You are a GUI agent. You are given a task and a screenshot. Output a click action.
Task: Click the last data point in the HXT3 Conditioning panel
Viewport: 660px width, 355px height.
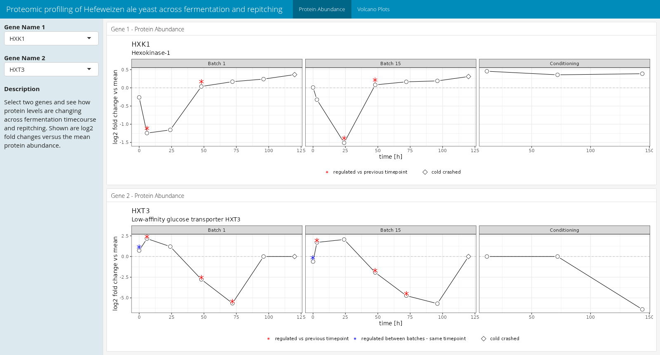click(642, 309)
